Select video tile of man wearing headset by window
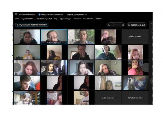 pos(81,37)
